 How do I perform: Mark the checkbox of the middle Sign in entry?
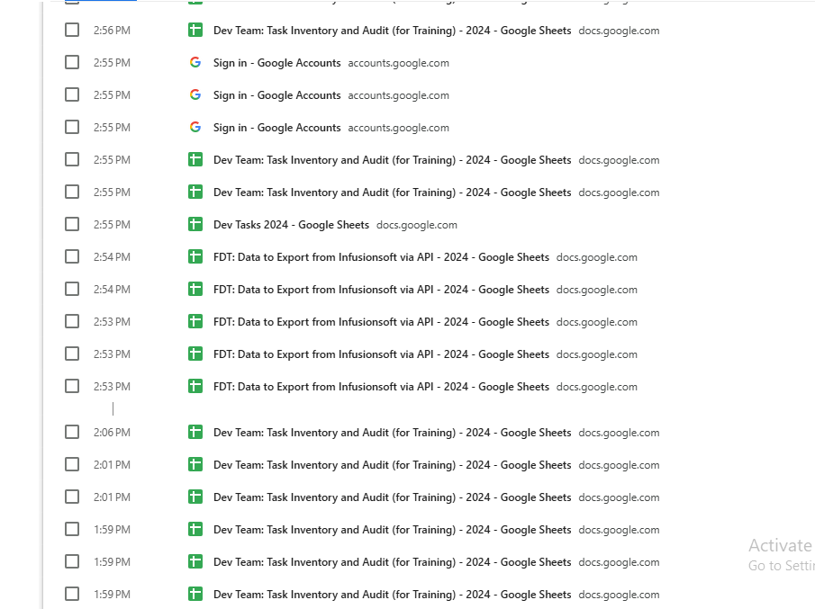point(72,95)
